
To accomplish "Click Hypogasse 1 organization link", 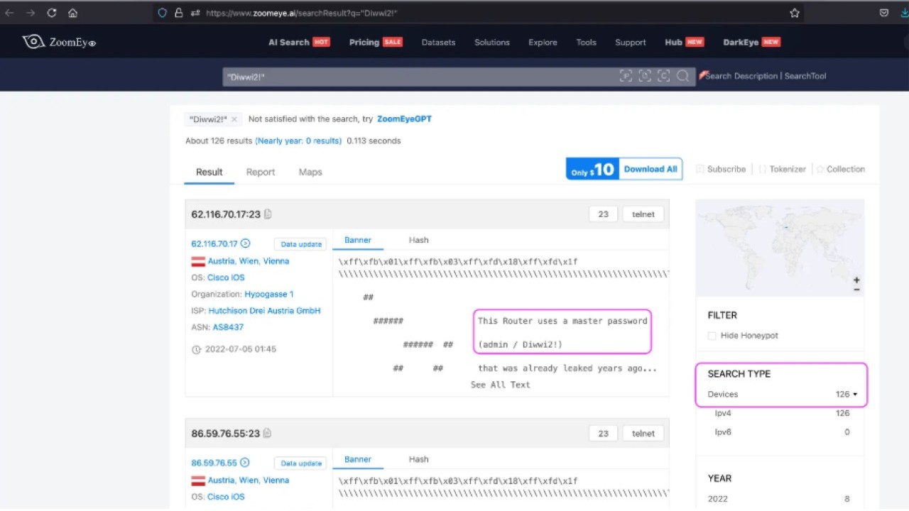I will click(x=269, y=294).
